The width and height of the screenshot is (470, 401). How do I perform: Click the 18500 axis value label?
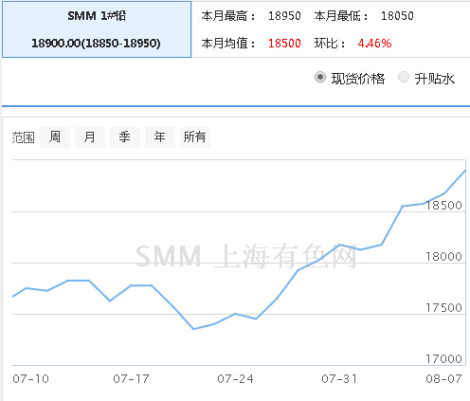pos(443,206)
